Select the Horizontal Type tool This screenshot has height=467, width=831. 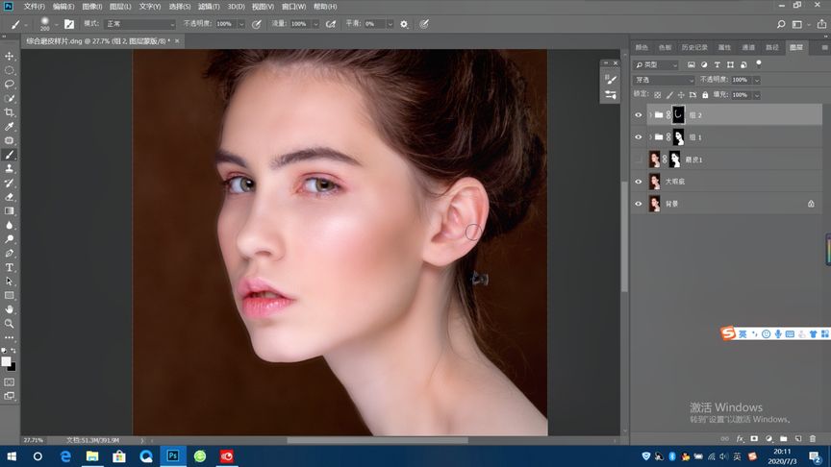point(10,267)
